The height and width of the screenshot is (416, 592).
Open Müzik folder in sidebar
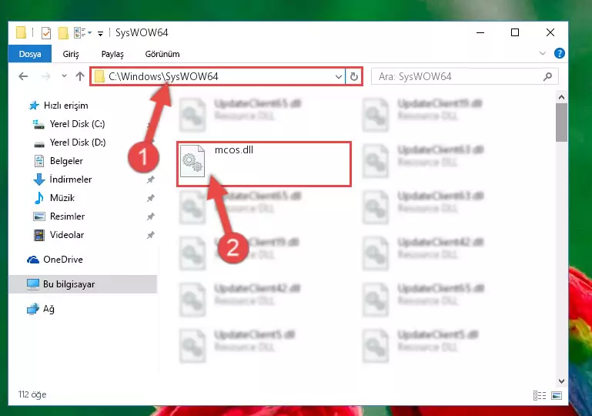click(x=55, y=198)
